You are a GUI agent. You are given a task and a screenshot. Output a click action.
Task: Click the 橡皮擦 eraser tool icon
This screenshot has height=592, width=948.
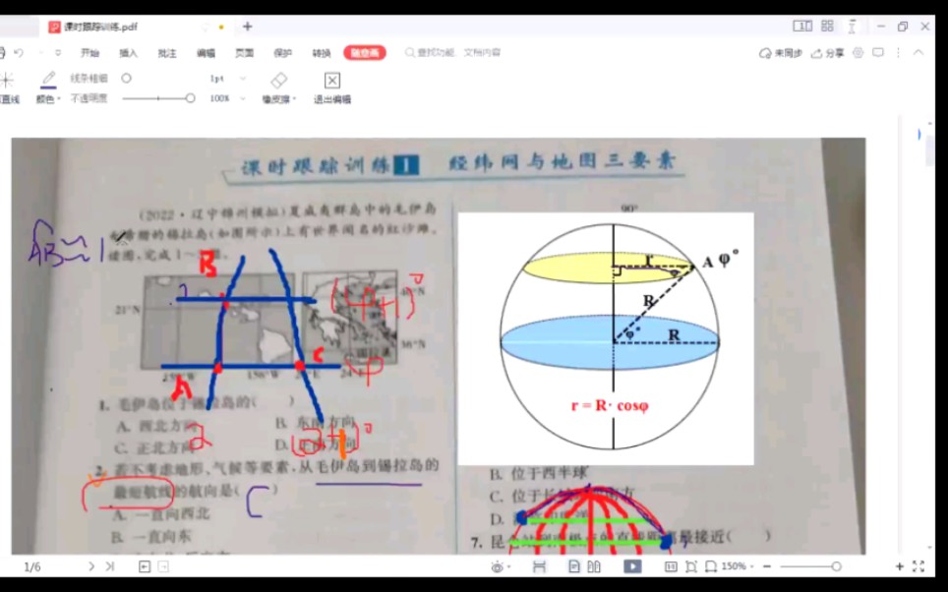click(279, 82)
